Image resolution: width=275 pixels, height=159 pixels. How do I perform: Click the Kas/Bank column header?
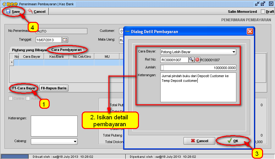(x=57, y=57)
